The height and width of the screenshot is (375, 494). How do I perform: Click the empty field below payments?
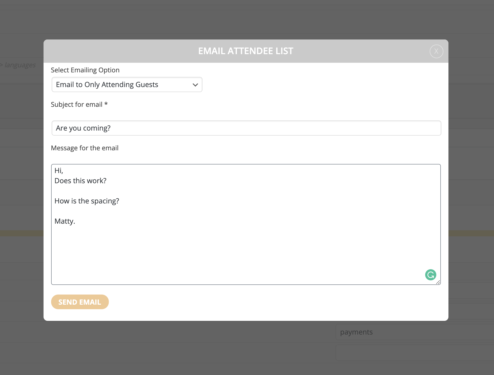pyautogui.click(x=415, y=353)
